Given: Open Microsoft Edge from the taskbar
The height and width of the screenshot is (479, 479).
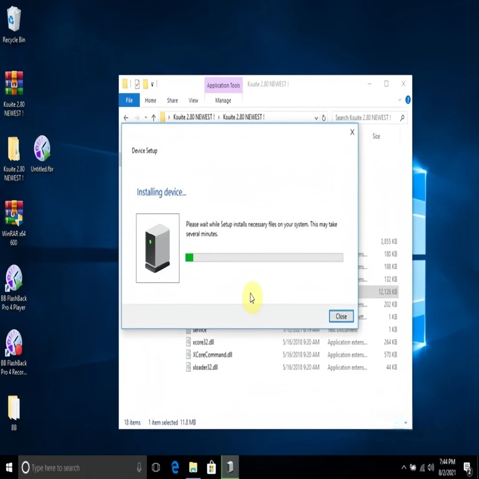Looking at the screenshot, I should pos(175,467).
